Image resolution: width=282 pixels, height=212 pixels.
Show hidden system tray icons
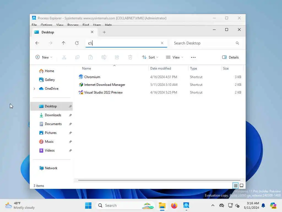213,205
